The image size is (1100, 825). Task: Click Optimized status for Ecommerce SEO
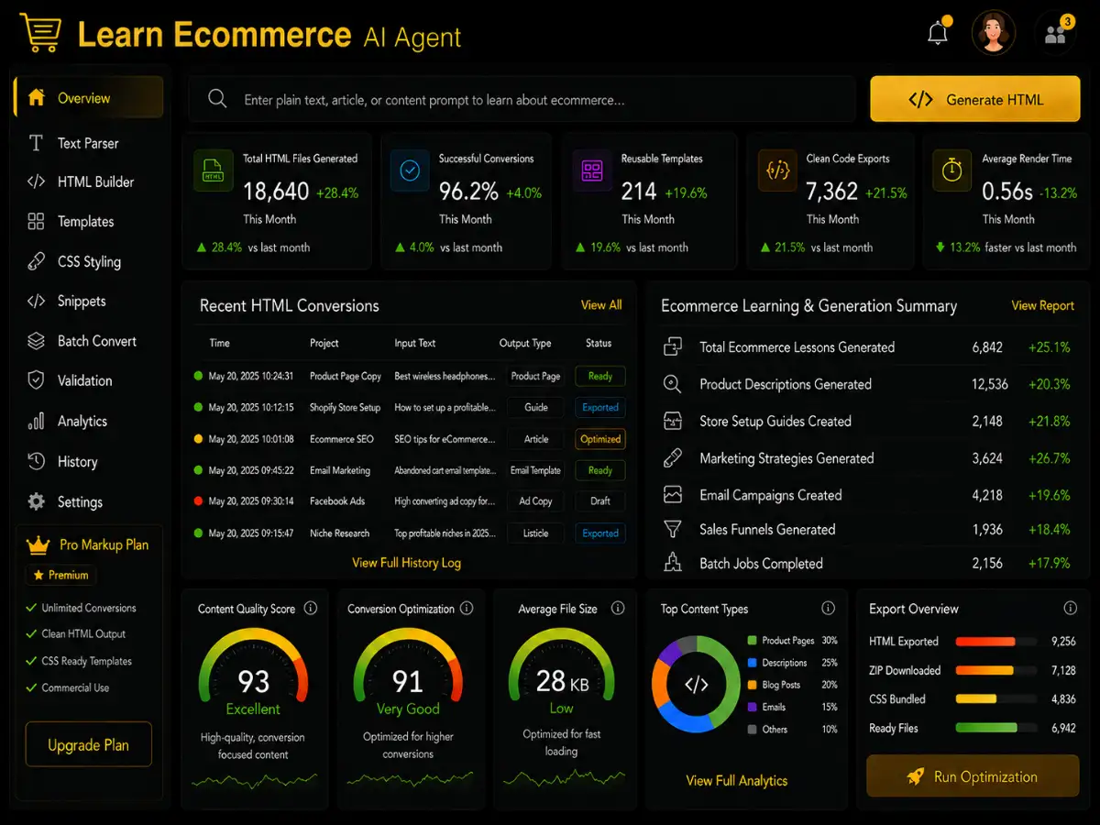[x=600, y=439]
